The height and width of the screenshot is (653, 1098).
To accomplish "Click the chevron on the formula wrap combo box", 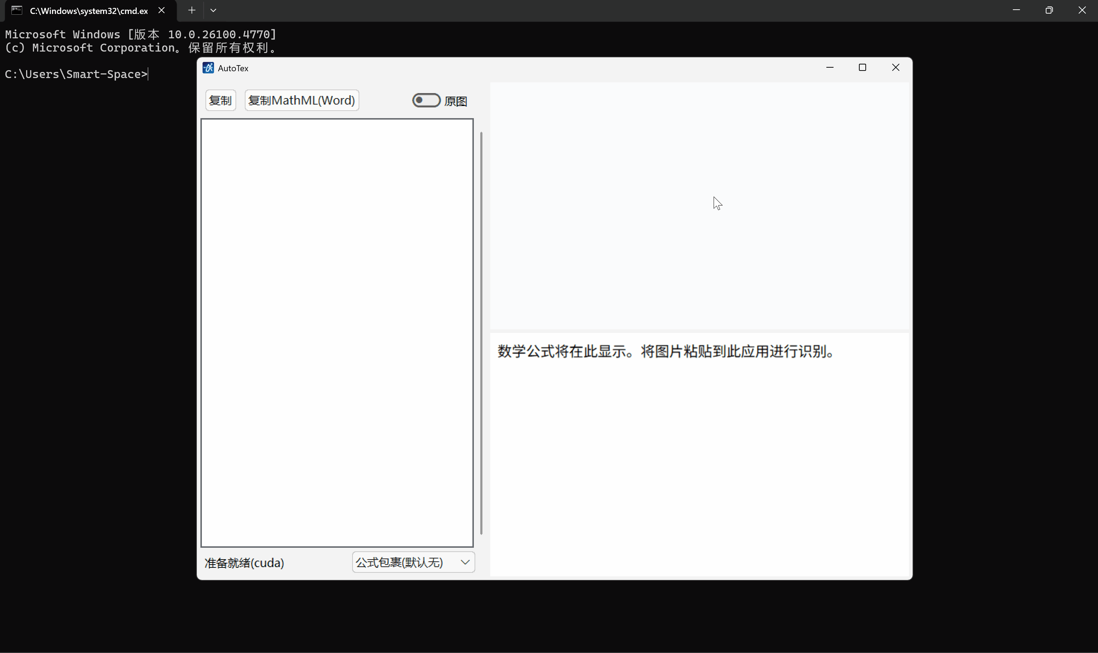I will [465, 562].
